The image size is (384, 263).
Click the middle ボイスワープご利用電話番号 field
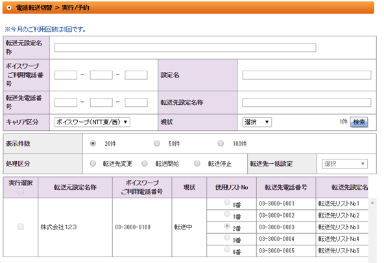coord(101,75)
